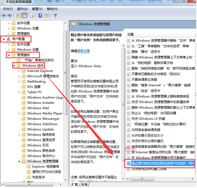Open the 文件(F) menu
This screenshot has height=188, width=197.
[8, 9]
